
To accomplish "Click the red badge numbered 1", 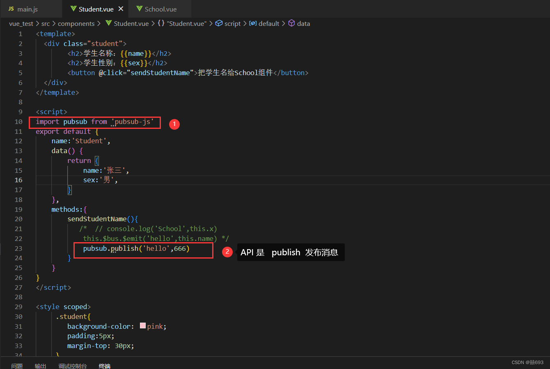I will tap(174, 124).
